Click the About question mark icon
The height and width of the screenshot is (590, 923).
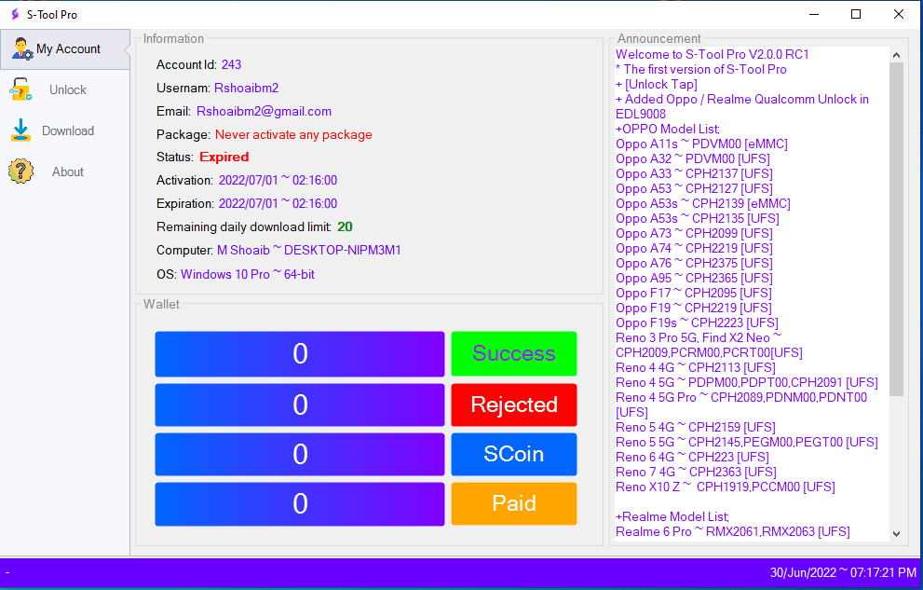pos(20,172)
